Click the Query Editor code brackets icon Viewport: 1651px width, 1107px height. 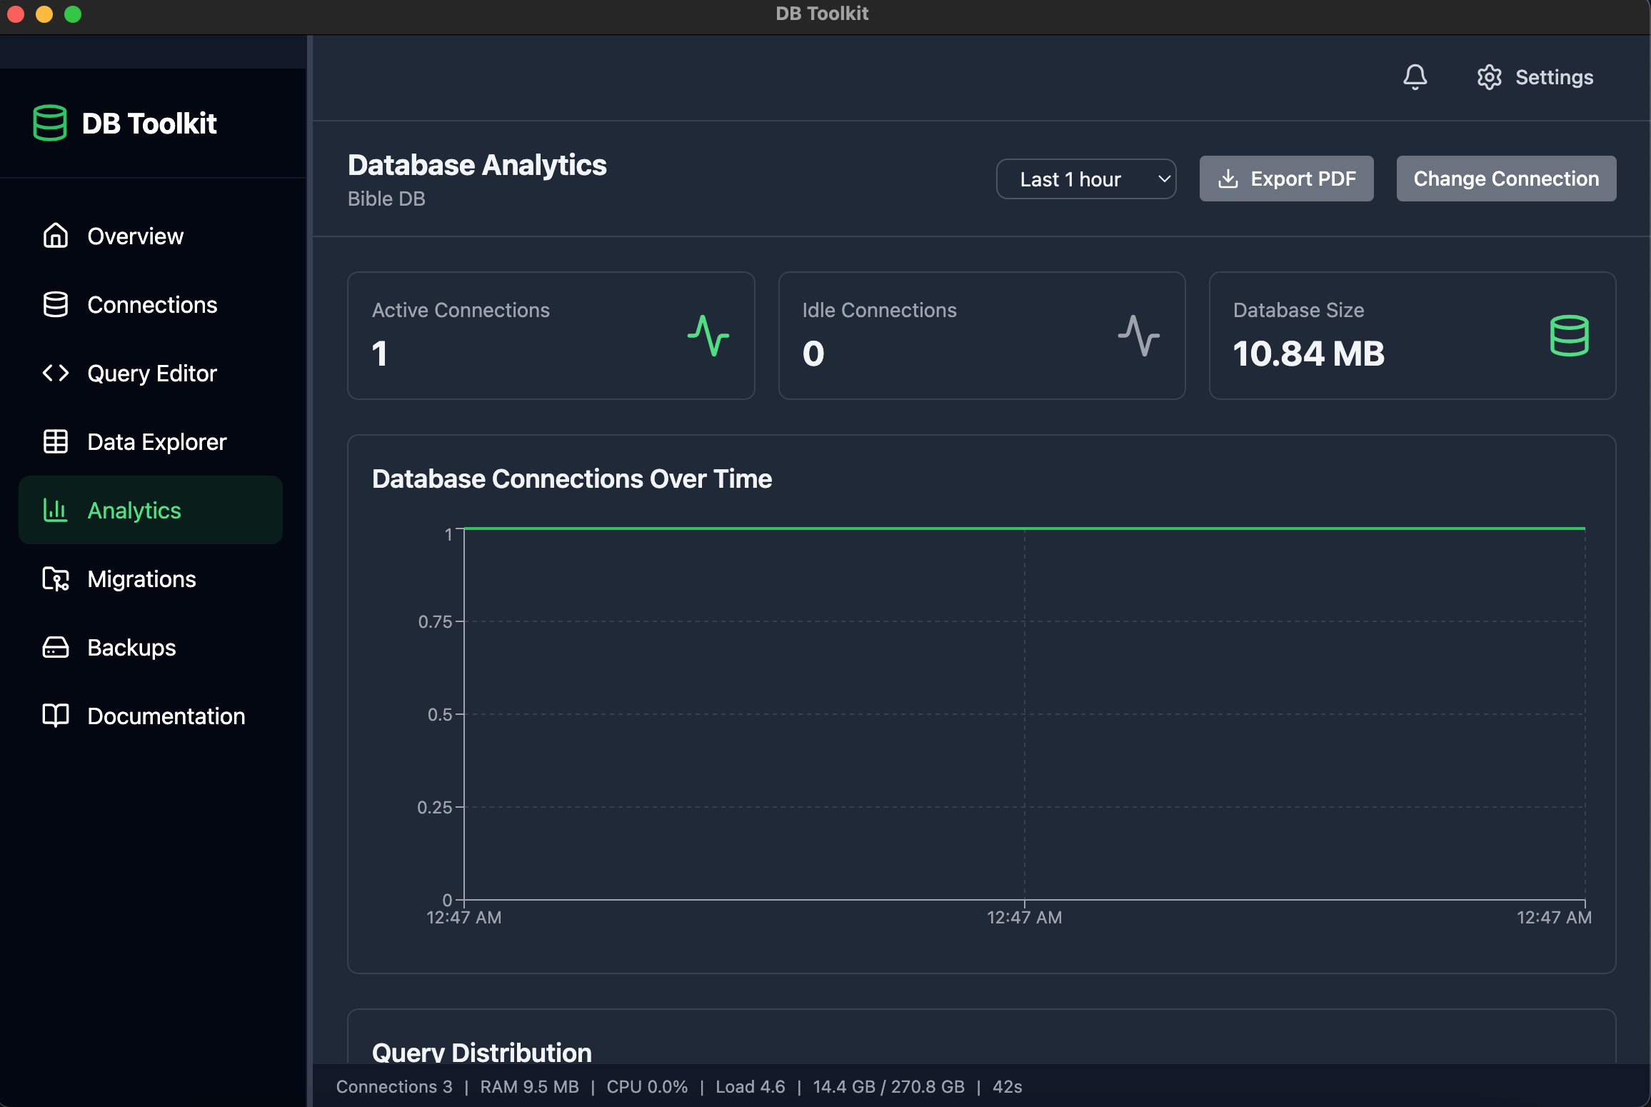pyautogui.click(x=56, y=373)
